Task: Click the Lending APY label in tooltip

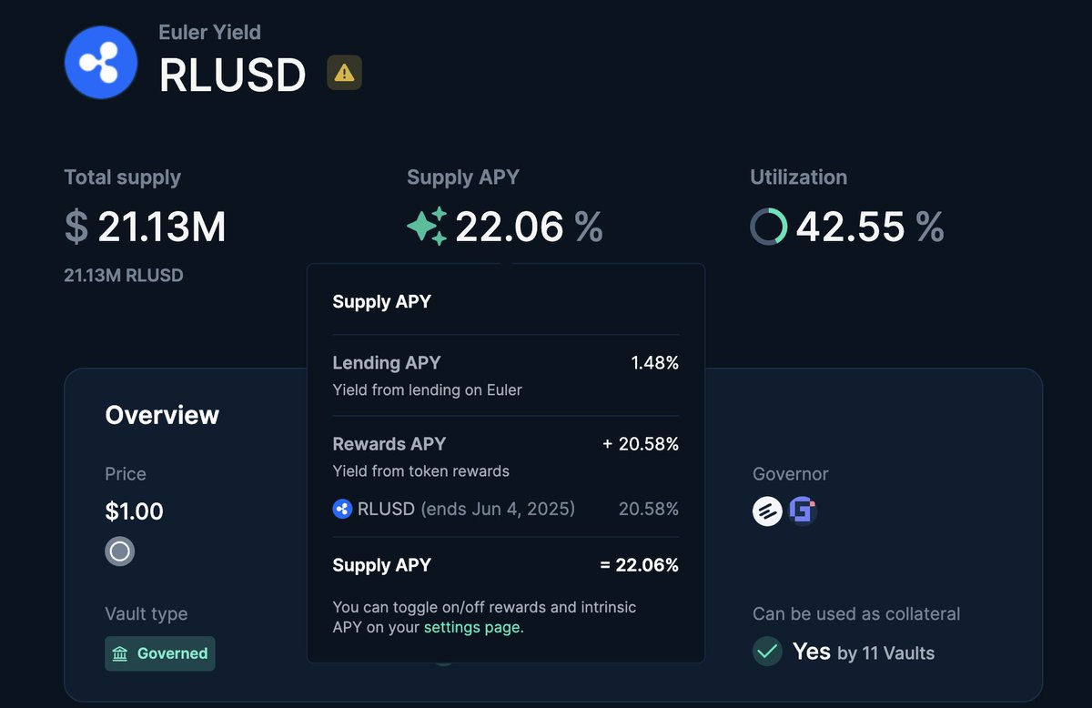Action: (387, 362)
